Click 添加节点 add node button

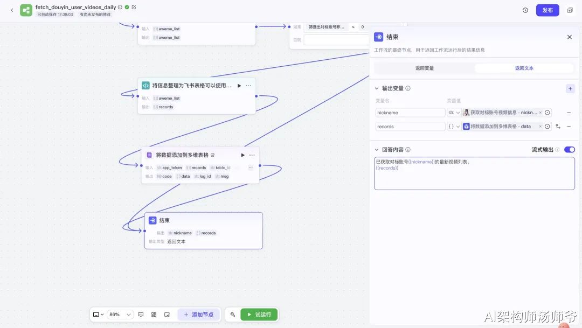198,315
